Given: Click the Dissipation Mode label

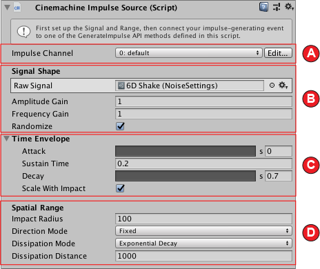Looking at the screenshot, I should pos(43,243).
